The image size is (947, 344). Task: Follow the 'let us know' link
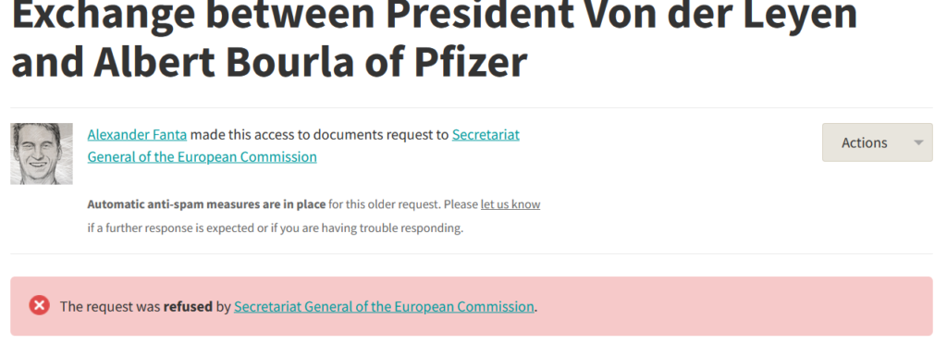[510, 204]
